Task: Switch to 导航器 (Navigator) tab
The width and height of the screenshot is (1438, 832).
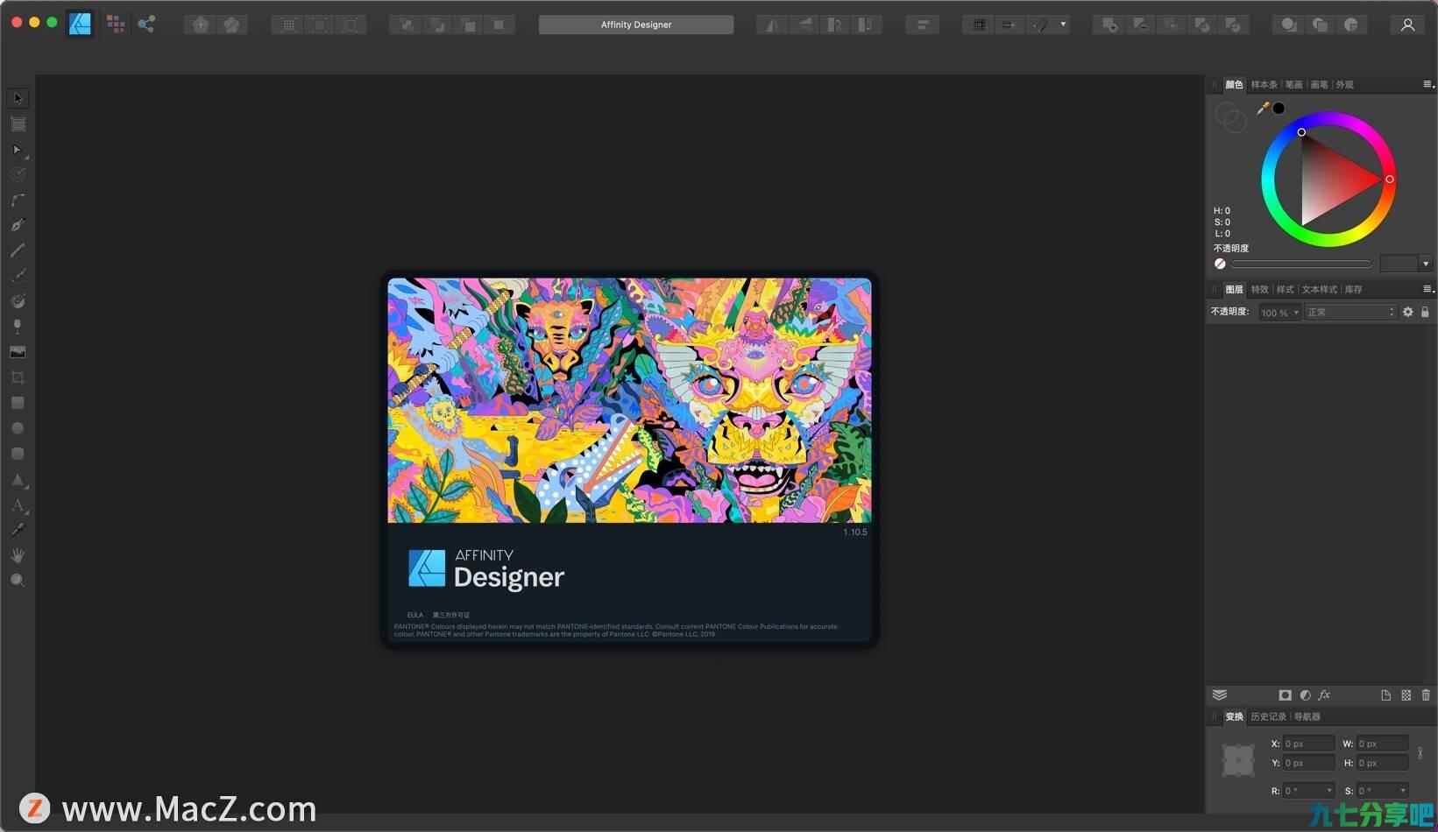Action: click(1307, 716)
